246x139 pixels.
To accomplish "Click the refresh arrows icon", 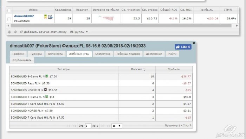I will (x=15, y=32).
